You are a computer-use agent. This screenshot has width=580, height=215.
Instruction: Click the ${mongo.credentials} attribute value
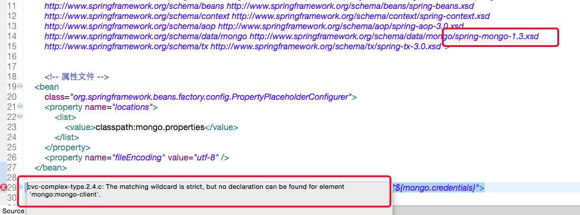(435, 188)
